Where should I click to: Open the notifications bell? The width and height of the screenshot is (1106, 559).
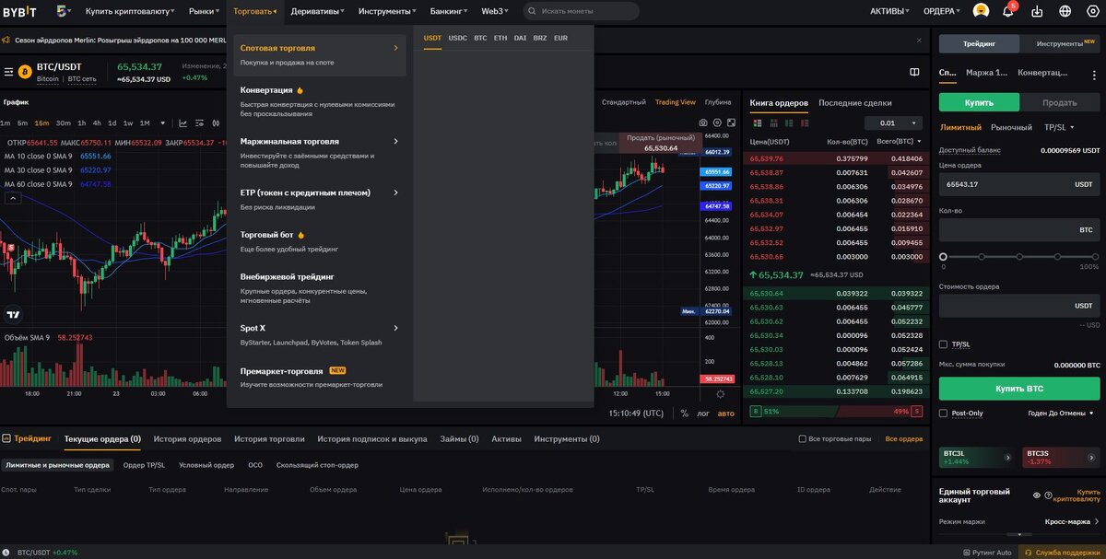pos(1008,11)
